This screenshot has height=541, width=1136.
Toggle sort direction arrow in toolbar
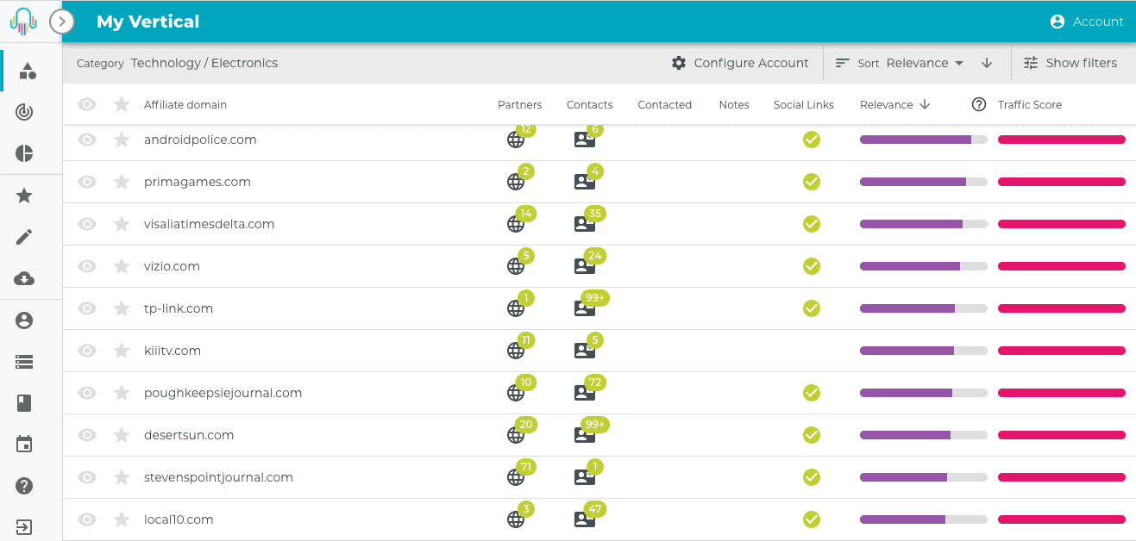pyautogui.click(x=987, y=63)
